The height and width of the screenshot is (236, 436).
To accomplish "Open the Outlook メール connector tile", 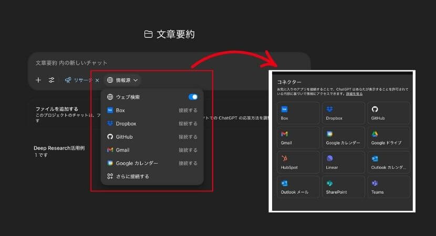I will (298, 187).
